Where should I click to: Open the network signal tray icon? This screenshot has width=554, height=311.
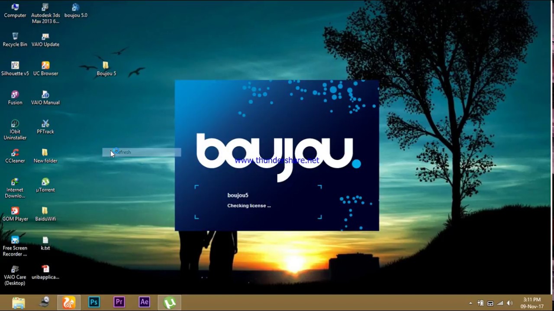500,303
